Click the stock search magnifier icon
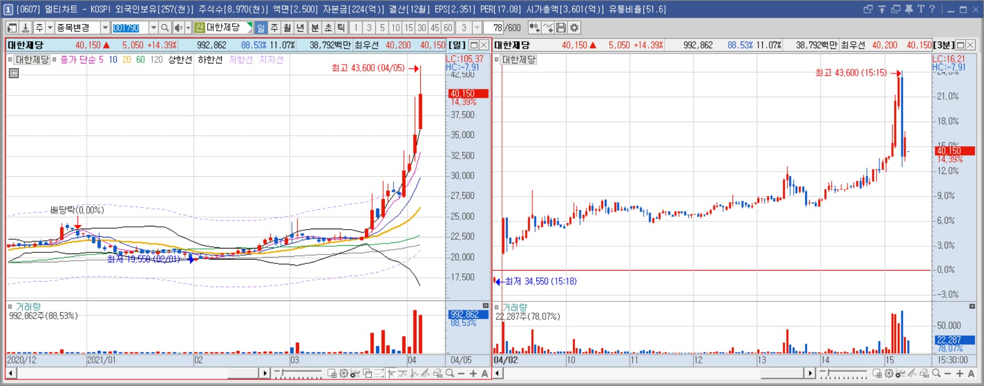984x386 pixels. coord(165,28)
